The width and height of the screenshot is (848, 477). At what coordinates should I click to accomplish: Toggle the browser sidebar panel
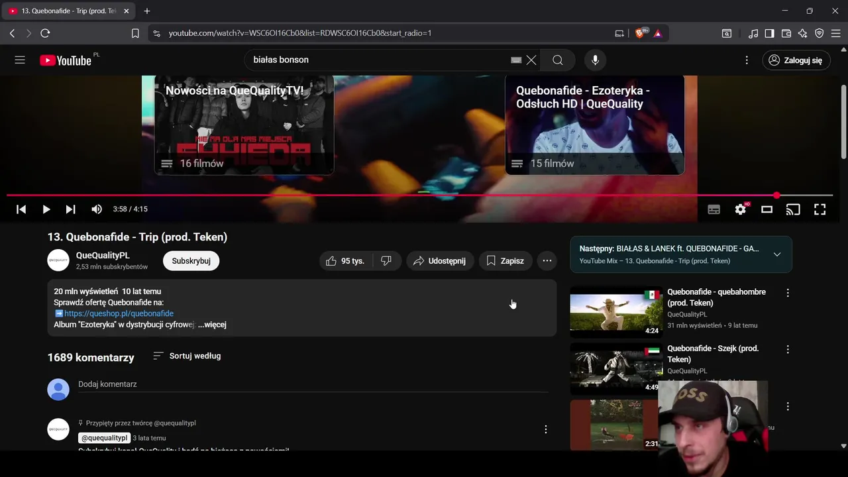[770, 33]
